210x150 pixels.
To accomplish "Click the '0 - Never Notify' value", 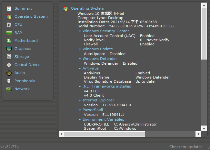I will [155, 40].
